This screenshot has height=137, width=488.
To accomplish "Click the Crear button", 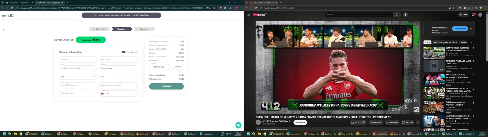I will pyautogui.click(x=463, y=15).
